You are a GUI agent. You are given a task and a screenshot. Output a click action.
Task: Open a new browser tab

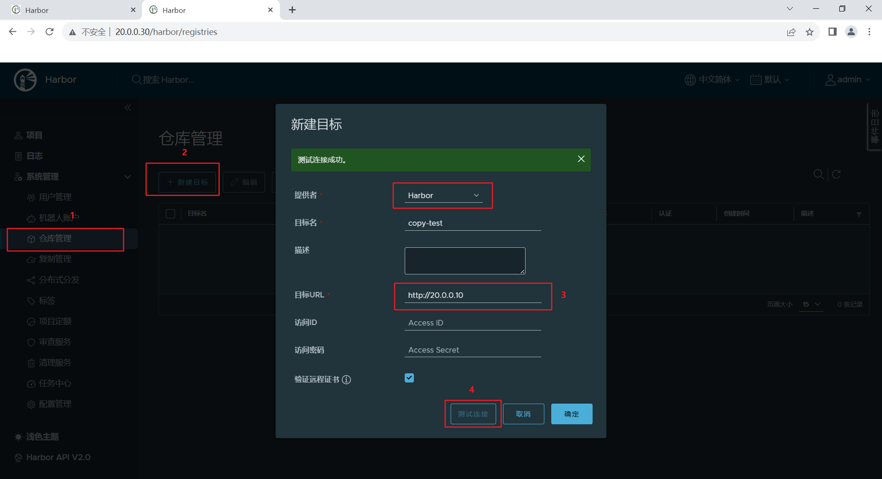tap(293, 10)
